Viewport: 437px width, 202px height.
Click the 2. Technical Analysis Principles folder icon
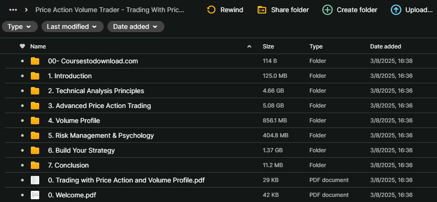point(35,91)
